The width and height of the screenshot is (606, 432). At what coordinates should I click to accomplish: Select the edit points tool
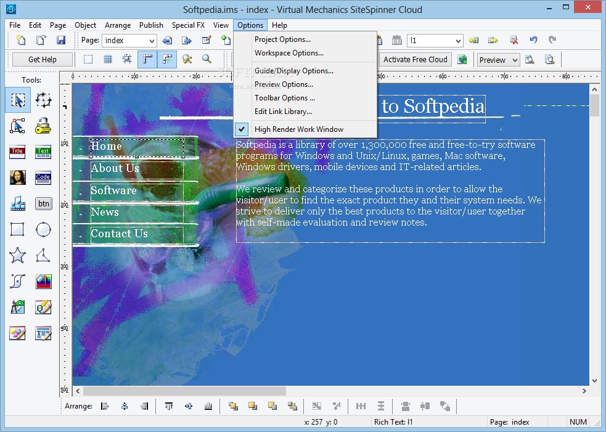(18, 126)
